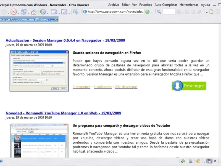Image resolution: width=221 pixels, height=166 pixels.
Task: Click the popup blocker status icon
Action: coord(209,161)
